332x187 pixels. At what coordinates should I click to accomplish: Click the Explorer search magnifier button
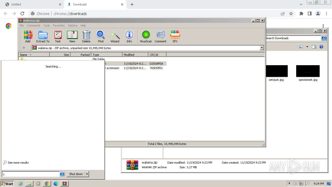pyautogui.click(x=324, y=38)
